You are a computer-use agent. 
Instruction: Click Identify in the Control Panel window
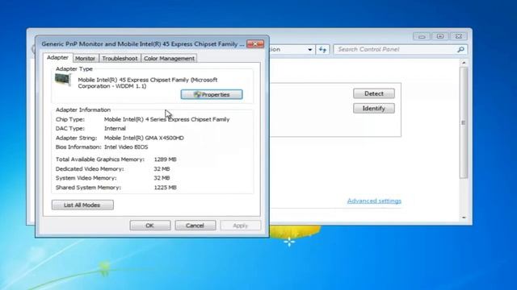pyautogui.click(x=373, y=108)
